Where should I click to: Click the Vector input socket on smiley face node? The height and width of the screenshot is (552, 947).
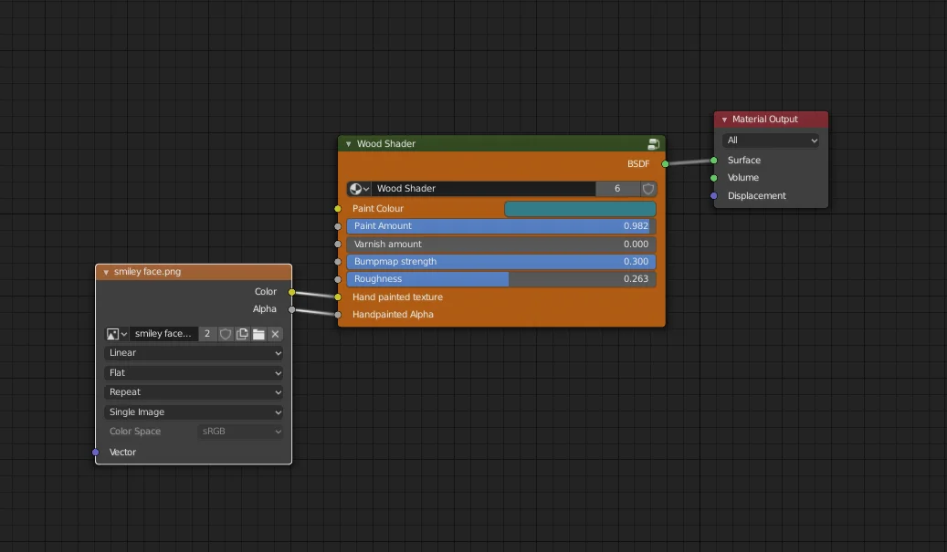coord(94,452)
